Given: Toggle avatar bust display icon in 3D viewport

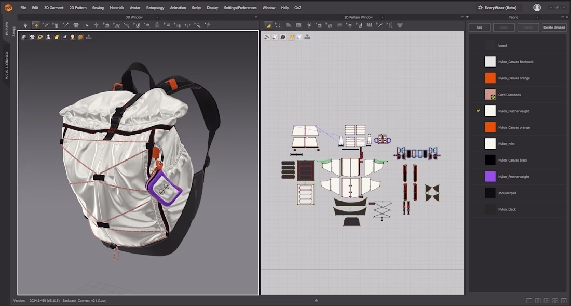Looking at the screenshot, I should 48,37.
